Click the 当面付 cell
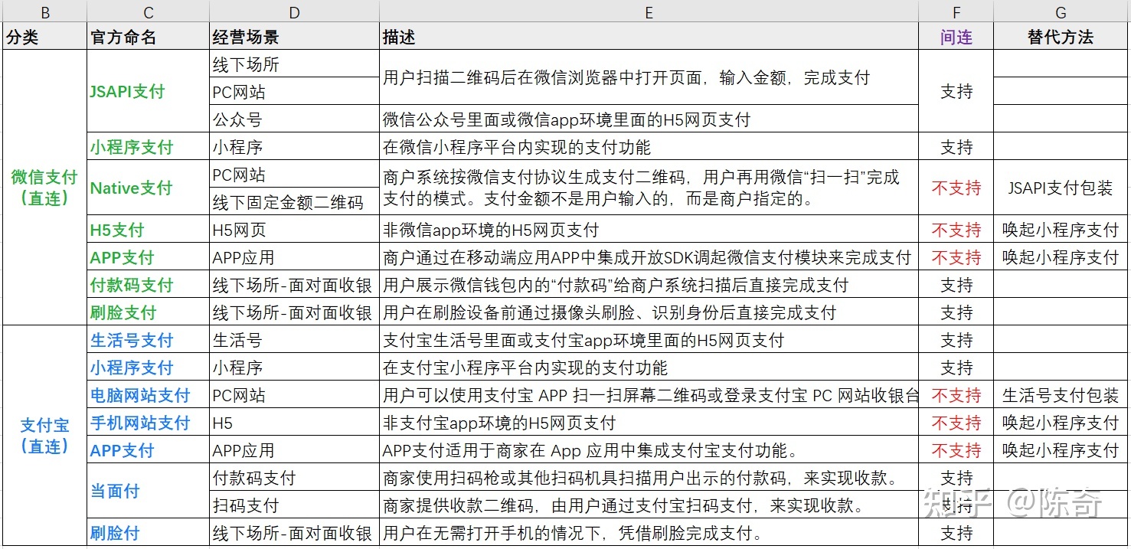The width and height of the screenshot is (1131, 549). (148, 492)
